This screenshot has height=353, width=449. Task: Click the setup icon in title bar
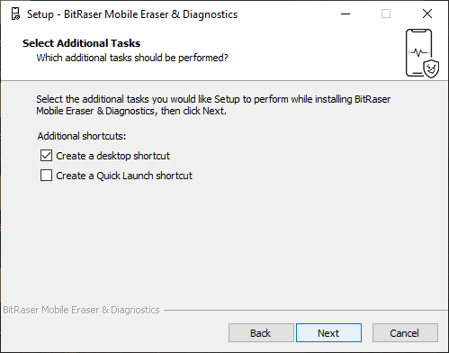pyautogui.click(x=15, y=14)
